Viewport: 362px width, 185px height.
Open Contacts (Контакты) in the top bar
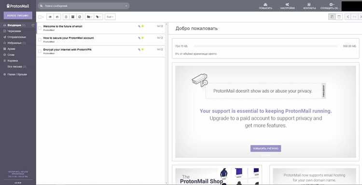[309, 6]
